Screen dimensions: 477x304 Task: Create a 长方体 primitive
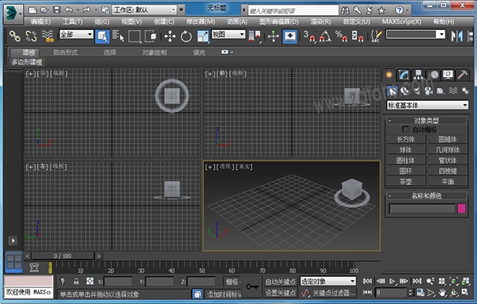pyautogui.click(x=405, y=140)
